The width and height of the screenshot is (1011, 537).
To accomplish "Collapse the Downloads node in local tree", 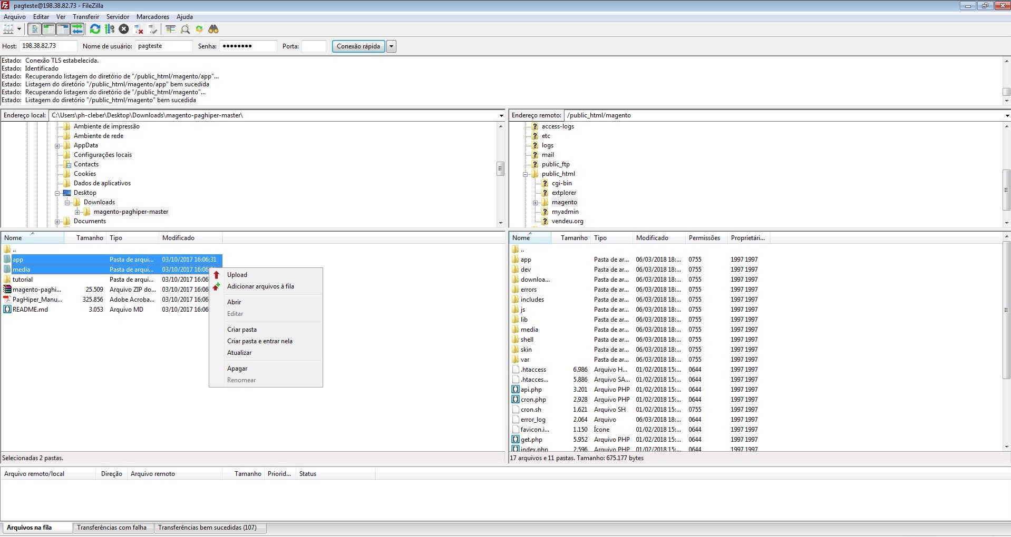I will (x=67, y=203).
